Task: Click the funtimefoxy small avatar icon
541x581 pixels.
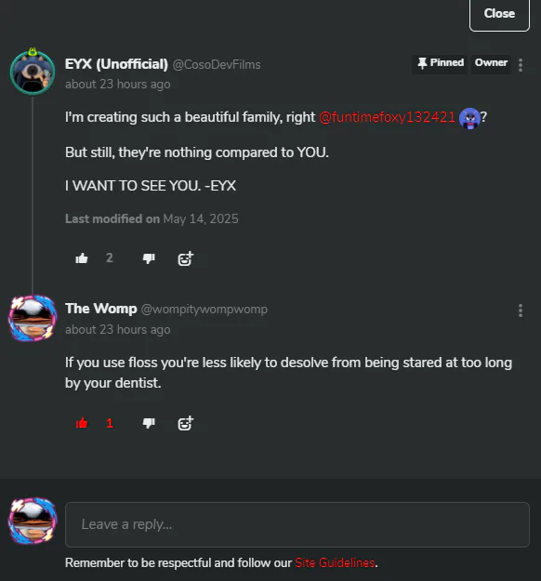Action: (469, 118)
